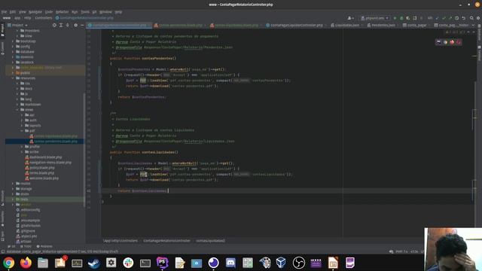Expand the storage folder

coord(13,189)
